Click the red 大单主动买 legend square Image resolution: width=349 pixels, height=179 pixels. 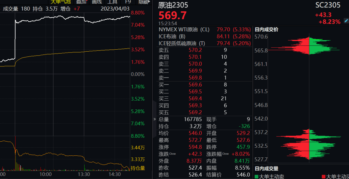pyautogui.click(x=323, y=176)
